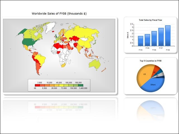This screenshot has height=134, width=179.
Task: Select the FY04 bar in sales chart
Action: click(x=140, y=41)
